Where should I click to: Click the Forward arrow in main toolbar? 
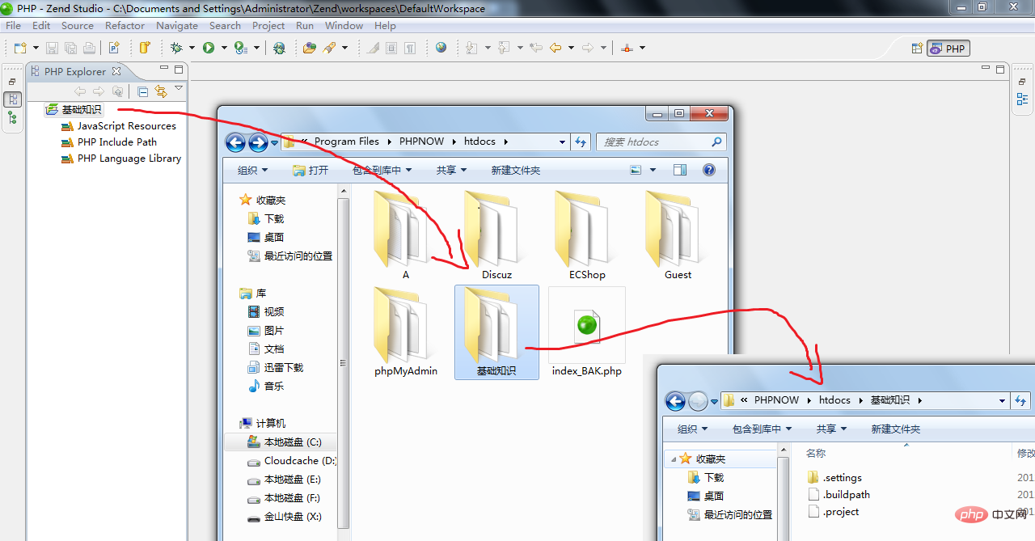pyautogui.click(x=588, y=49)
